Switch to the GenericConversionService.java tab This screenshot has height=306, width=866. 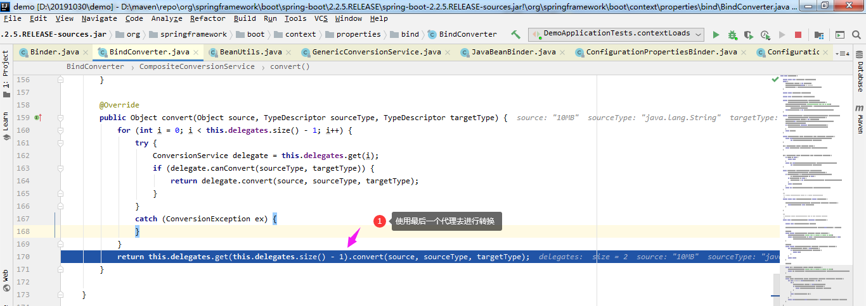click(x=377, y=52)
